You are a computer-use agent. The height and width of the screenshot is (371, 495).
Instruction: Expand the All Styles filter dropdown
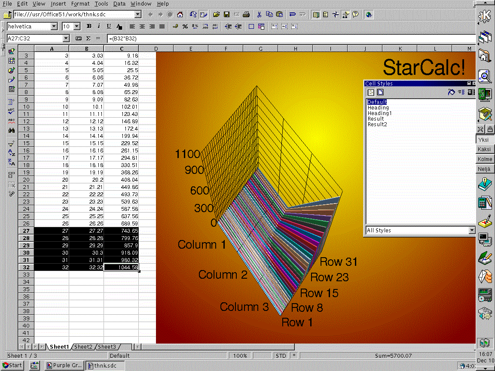click(x=472, y=231)
